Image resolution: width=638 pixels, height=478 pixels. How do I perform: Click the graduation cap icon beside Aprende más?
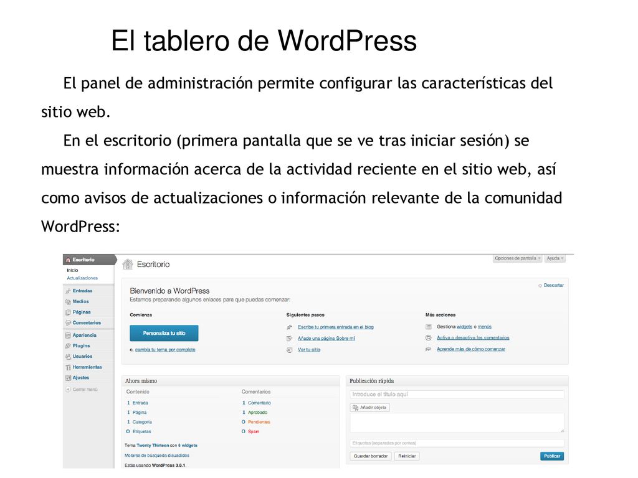pos(429,349)
